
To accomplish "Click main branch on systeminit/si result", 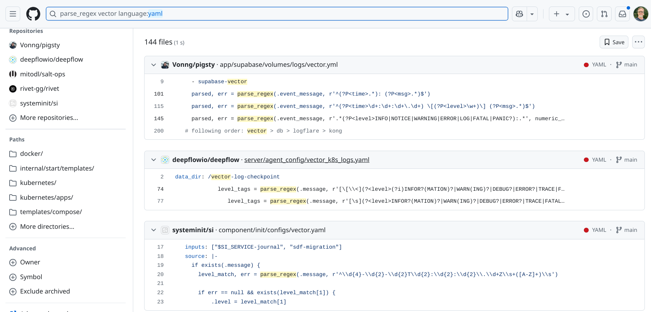I will (627, 230).
